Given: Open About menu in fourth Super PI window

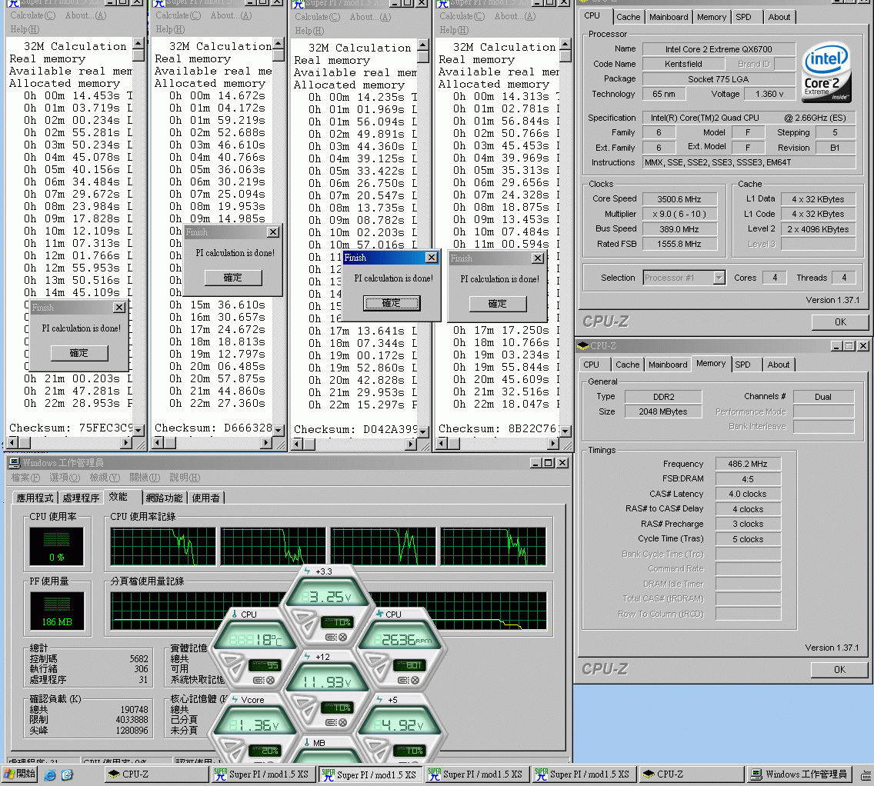Looking at the screenshot, I should click(x=515, y=16).
